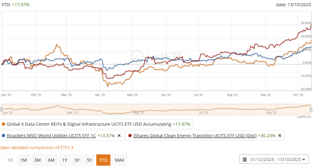The width and height of the screenshot is (316, 167).
Task: Open Xtrackers MSCI World Utilities ETF link
Action: coord(51,136)
